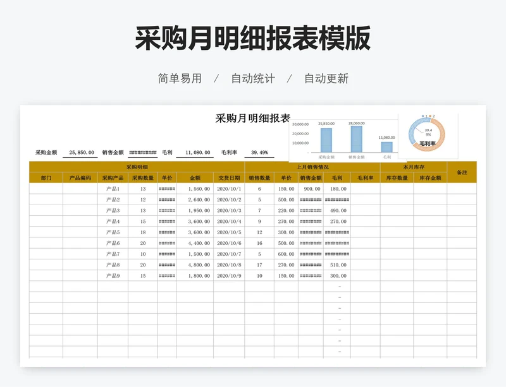The height and width of the screenshot is (387, 506).
Task: Select the 220.00 unit price in 产品3 row
Action: tap(287, 210)
